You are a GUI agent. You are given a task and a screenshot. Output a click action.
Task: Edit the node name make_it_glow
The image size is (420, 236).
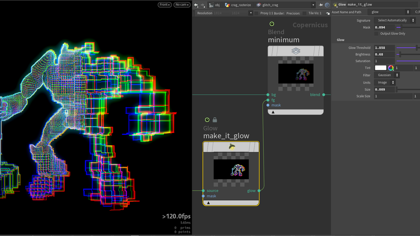click(383, 5)
